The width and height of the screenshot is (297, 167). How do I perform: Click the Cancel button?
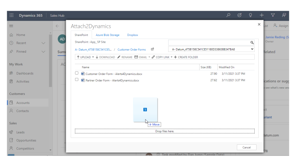pos(247,147)
